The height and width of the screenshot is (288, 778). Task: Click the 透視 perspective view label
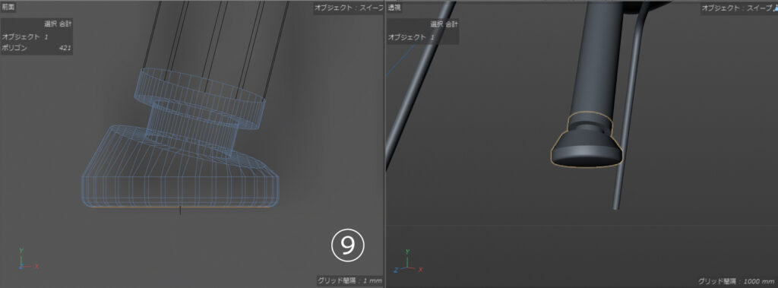[394, 8]
